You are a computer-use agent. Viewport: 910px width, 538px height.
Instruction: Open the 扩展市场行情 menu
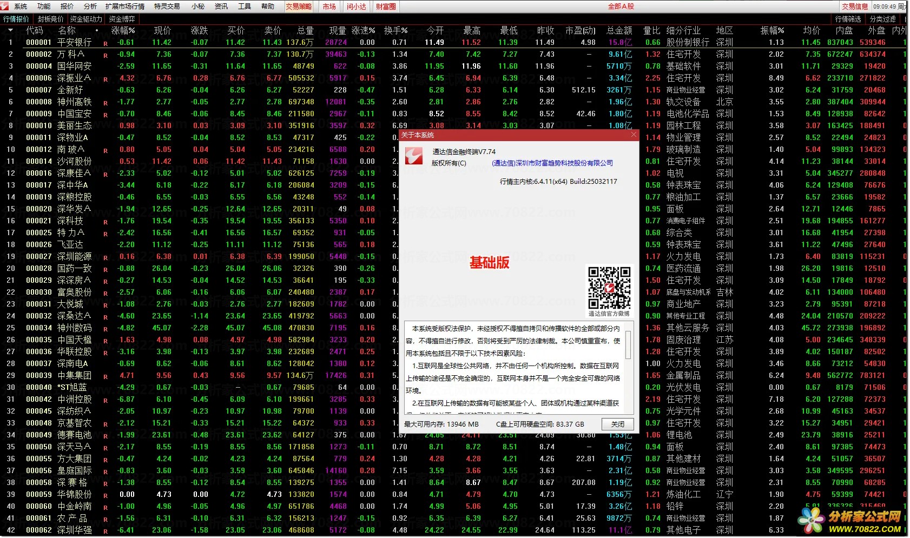click(x=125, y=6)
